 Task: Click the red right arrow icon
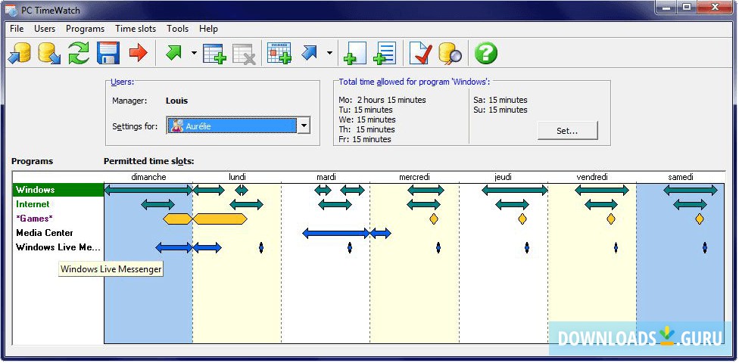(x=138, y=53)
